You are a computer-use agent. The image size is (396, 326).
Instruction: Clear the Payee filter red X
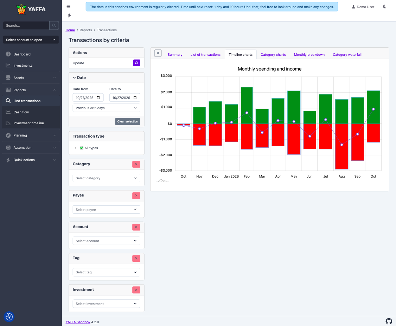(x=136, y=195)
